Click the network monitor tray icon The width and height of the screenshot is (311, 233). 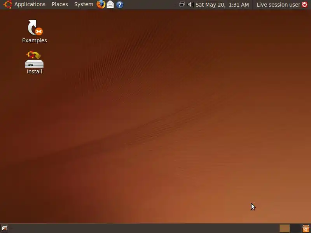[x=182, y=4]
